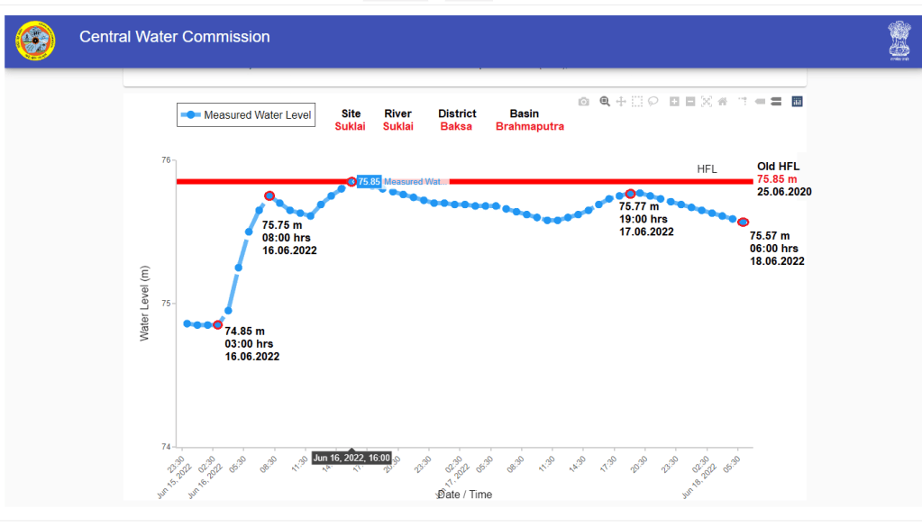Reset axes with the home icon
The height and width of the screenshot is (527, 922).
(723, 102)
